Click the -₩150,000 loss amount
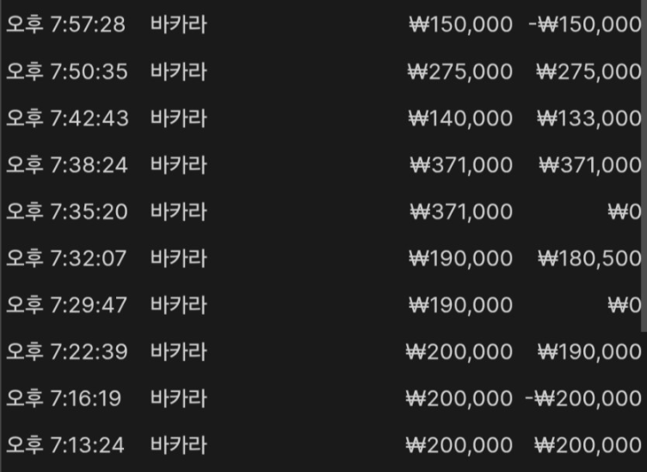 pyautogui.click(x=584, y=25)
